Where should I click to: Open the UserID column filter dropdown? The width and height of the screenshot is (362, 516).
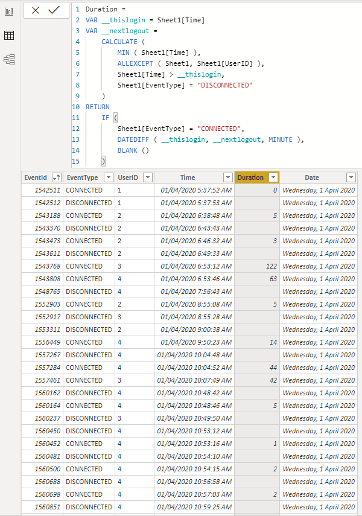click(148, 177)
